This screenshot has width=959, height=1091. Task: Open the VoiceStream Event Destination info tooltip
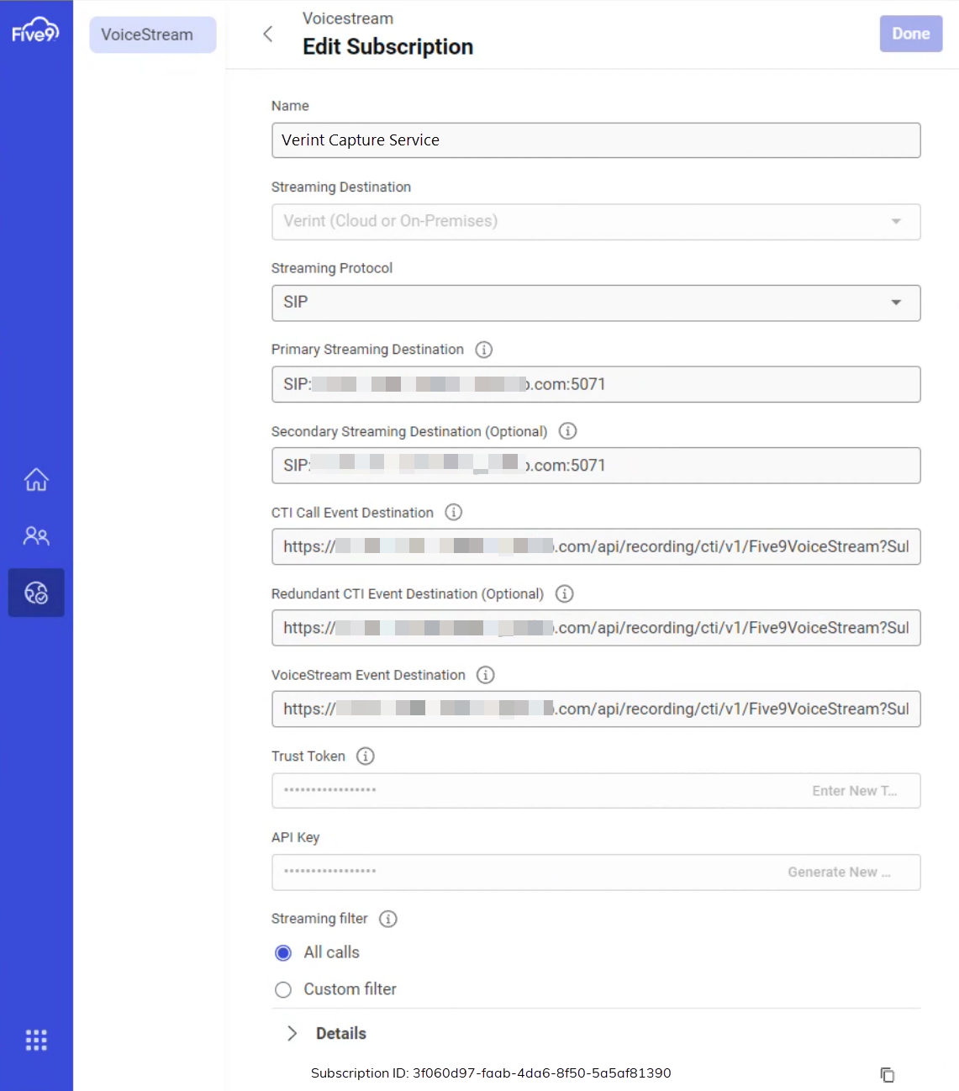[x=485, y=675]
